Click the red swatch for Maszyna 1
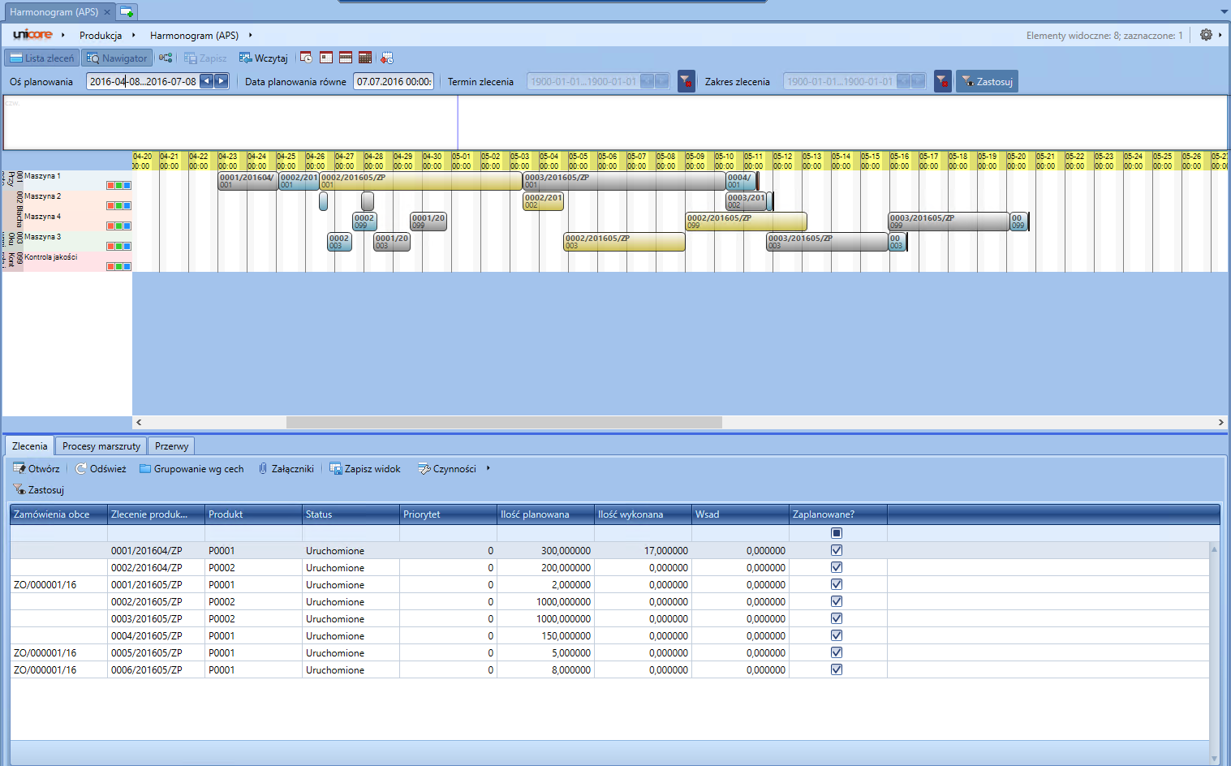 pyautogui.click(x=110, y=185)
